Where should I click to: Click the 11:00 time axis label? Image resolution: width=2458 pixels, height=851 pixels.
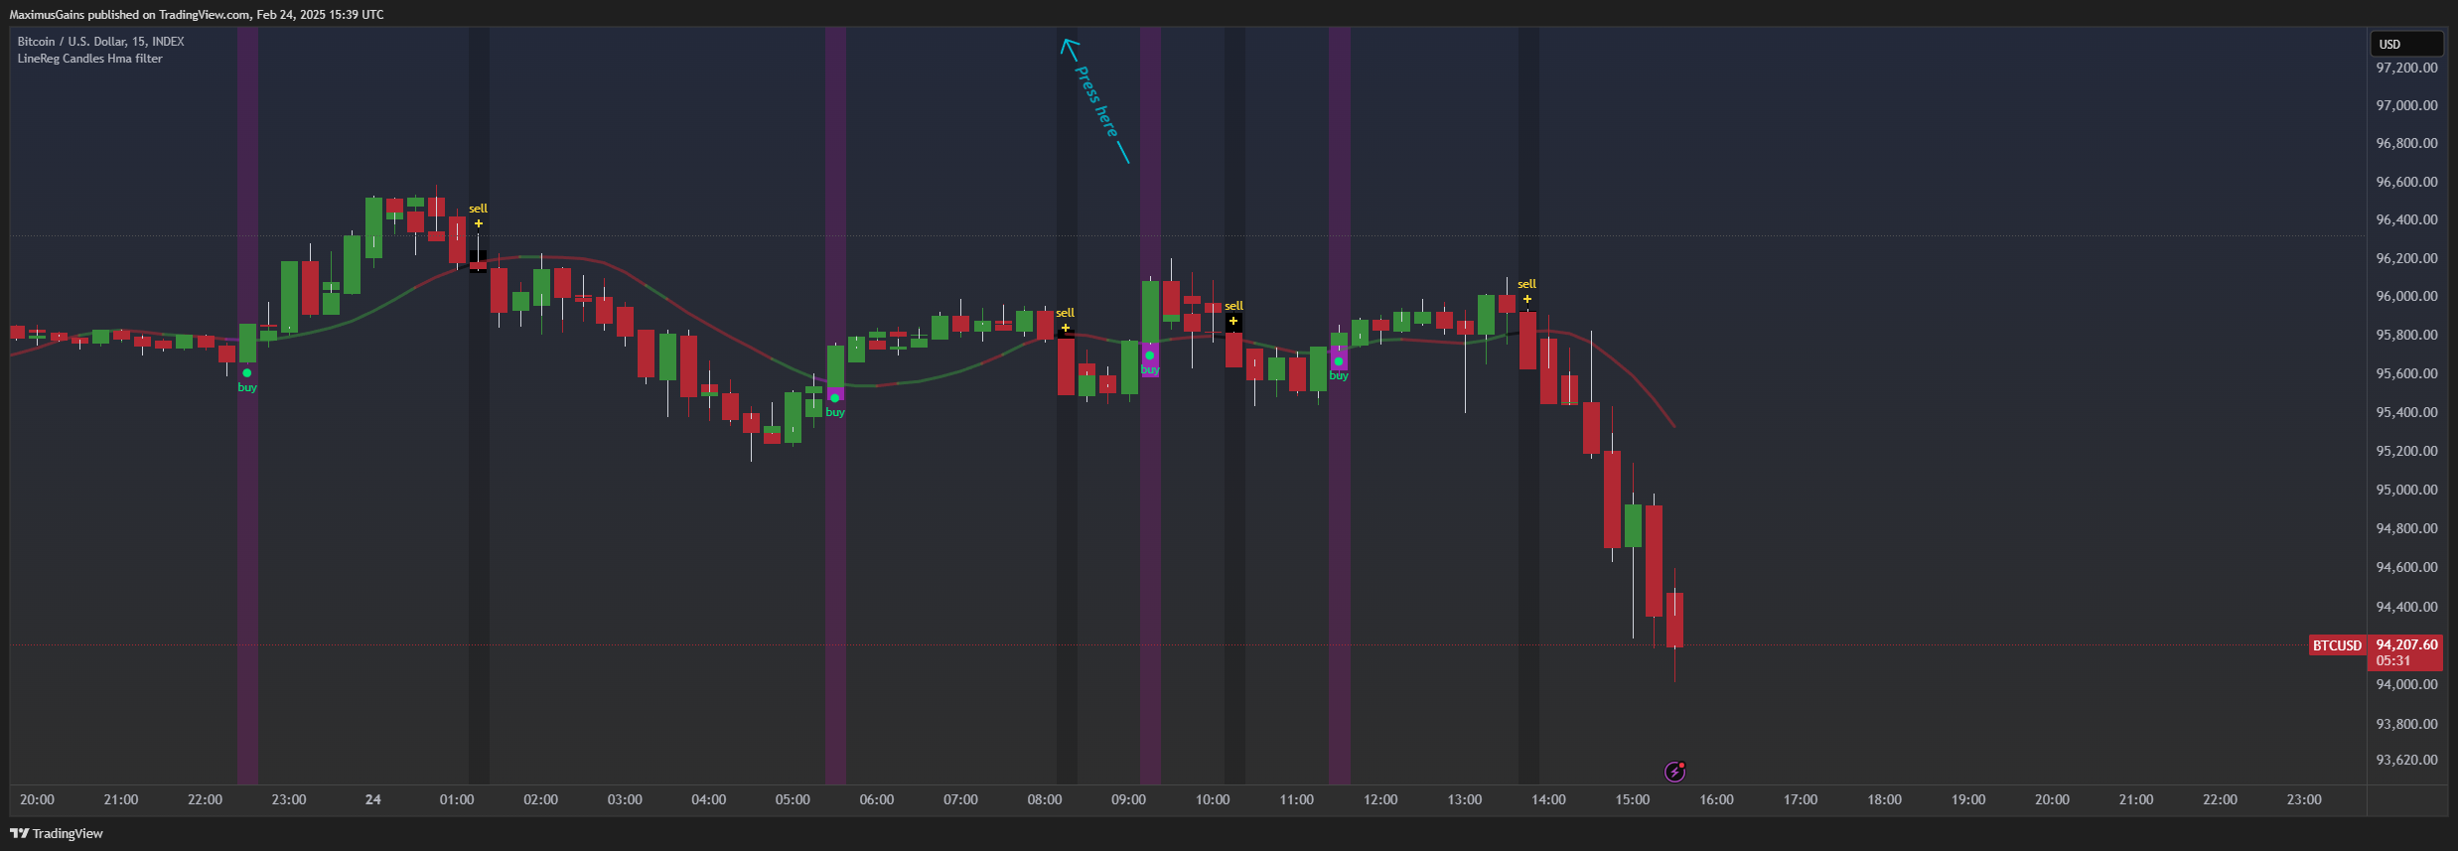point(1297,799)
